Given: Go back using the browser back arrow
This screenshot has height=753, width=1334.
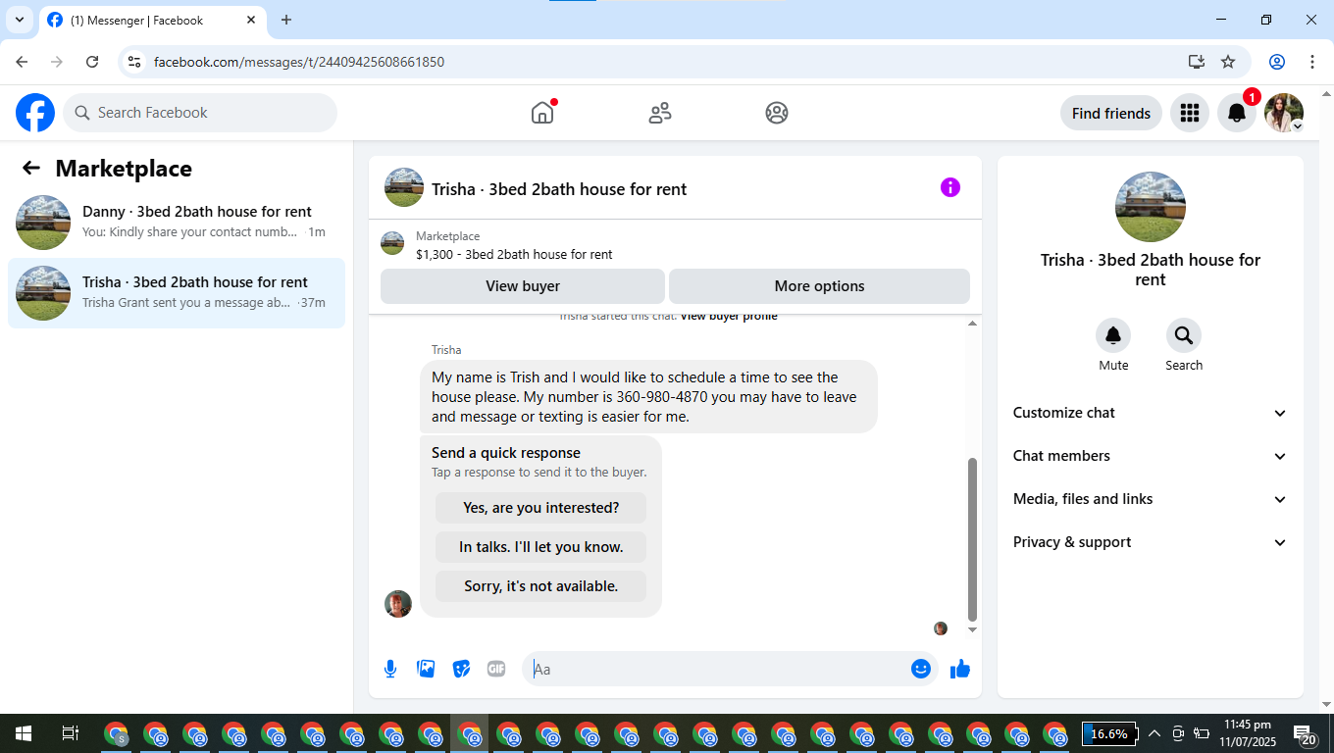Looking at the screenshot, I should coord(22,62).
